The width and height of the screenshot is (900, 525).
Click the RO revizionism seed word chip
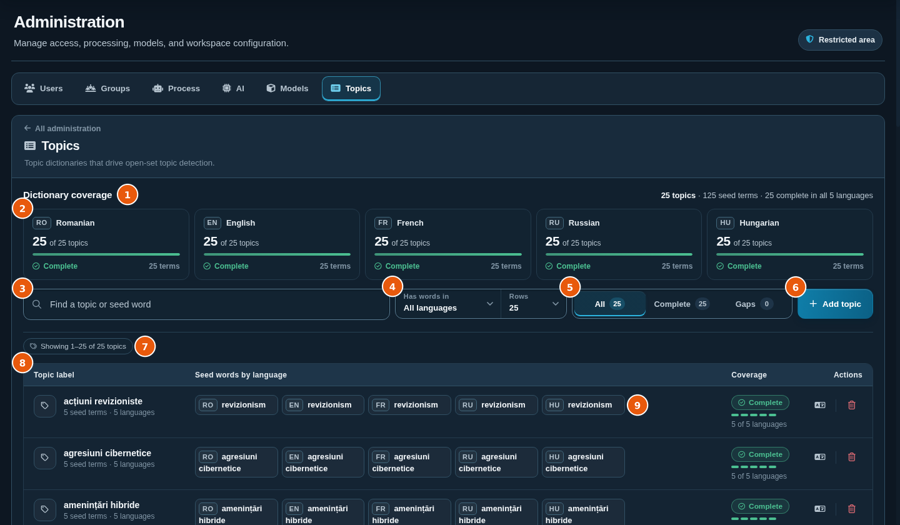click(x=236, y=405)
